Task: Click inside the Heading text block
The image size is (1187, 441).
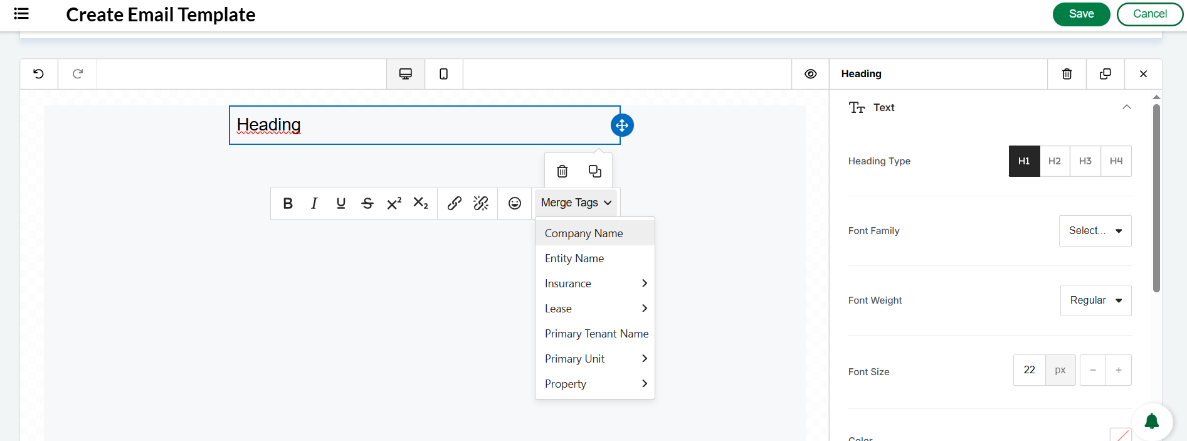Action: (425, 125)
